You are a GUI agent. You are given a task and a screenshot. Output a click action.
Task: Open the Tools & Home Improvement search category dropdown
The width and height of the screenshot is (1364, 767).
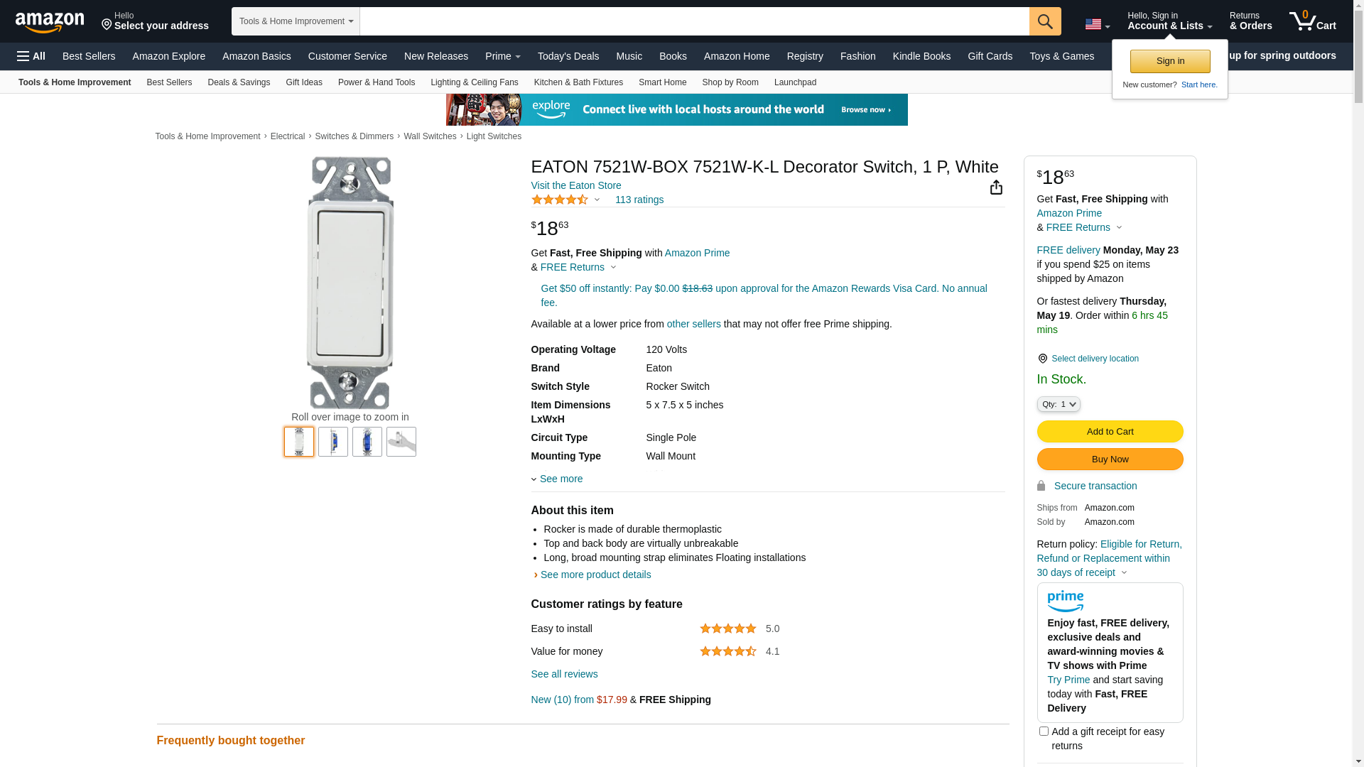click(296, 21)
